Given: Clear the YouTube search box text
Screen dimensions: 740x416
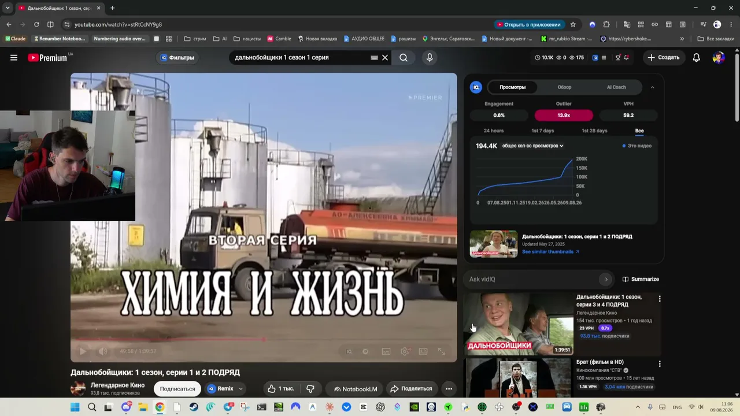Looking at the screenshot, I should tap(385, 58).
